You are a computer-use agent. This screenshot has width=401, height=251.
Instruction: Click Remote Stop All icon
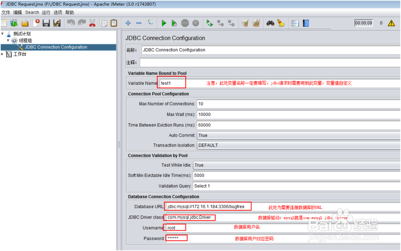tap(221, 23)
